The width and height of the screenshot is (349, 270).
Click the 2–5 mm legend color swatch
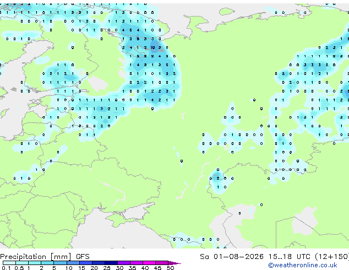coord(47,263)
